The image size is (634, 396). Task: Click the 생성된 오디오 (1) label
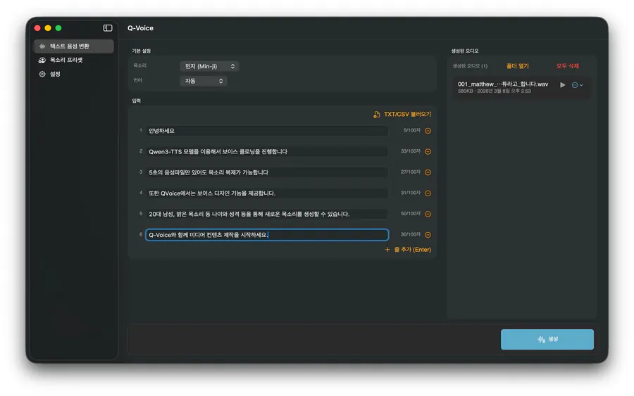(x=470, y=66)
